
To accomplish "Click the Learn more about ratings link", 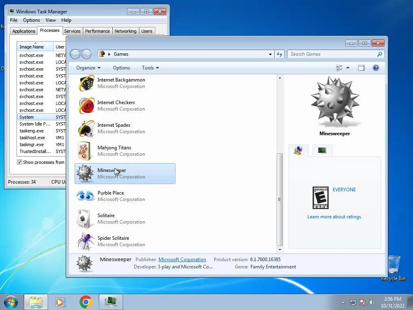I will tap(334, 217).
